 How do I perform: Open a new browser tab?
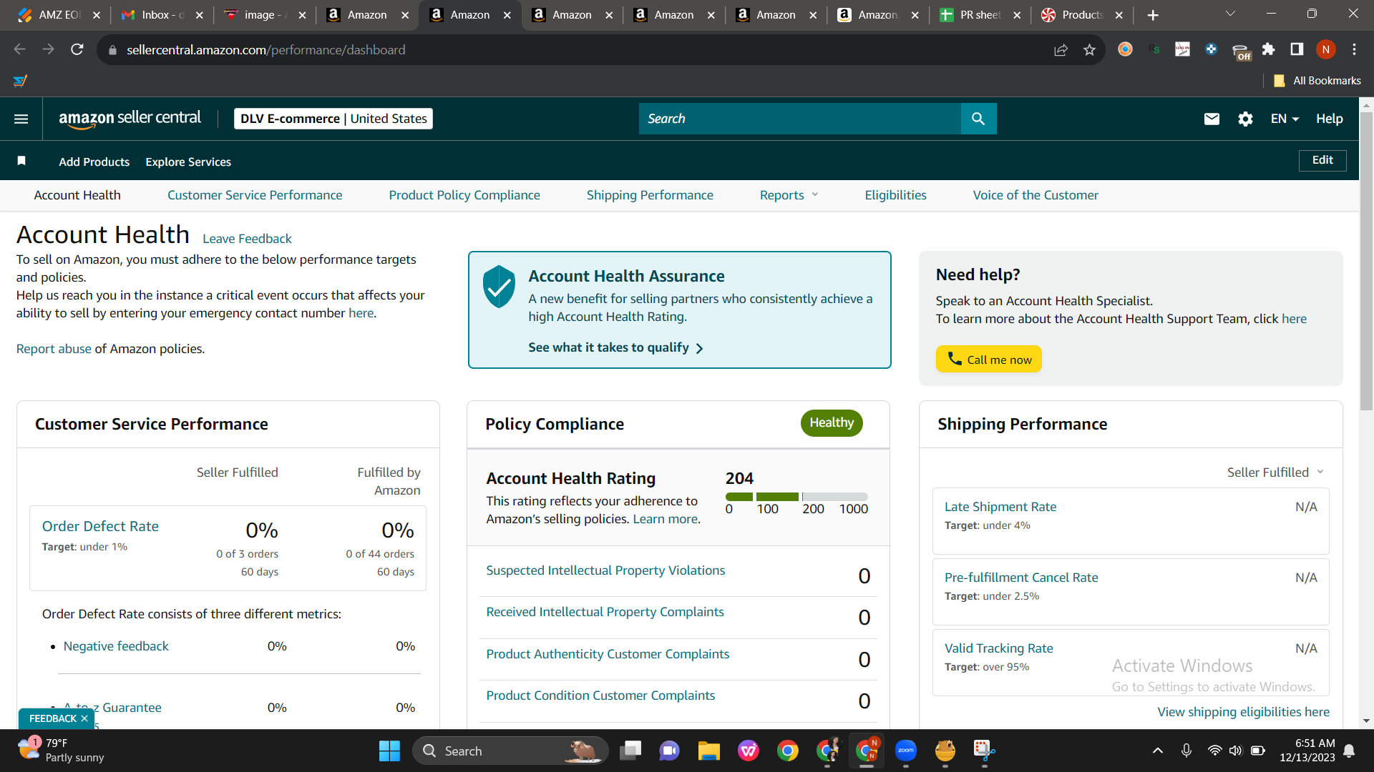coord(1153,15)
